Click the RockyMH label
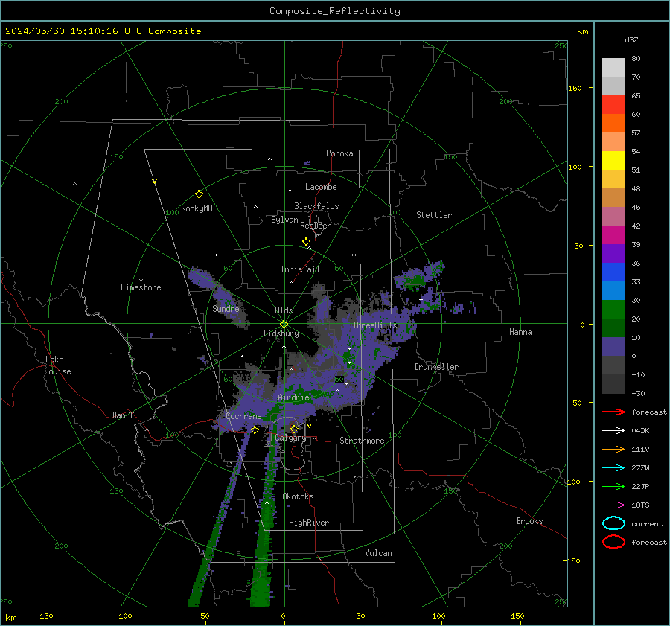670x626 pixels. click(x=197, y=208)
